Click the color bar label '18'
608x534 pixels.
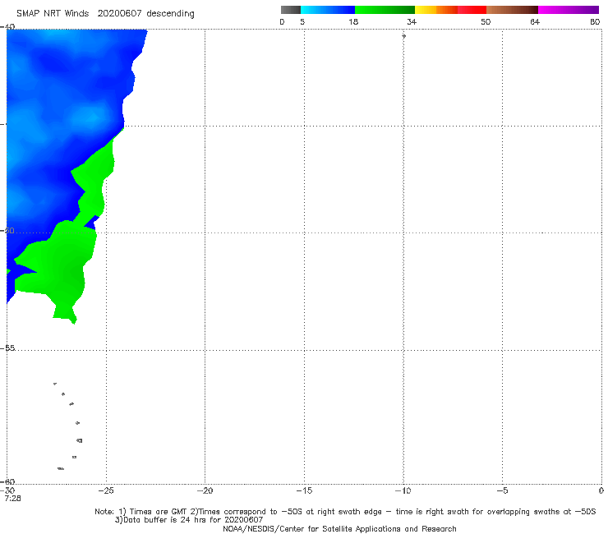coord(353,21)
